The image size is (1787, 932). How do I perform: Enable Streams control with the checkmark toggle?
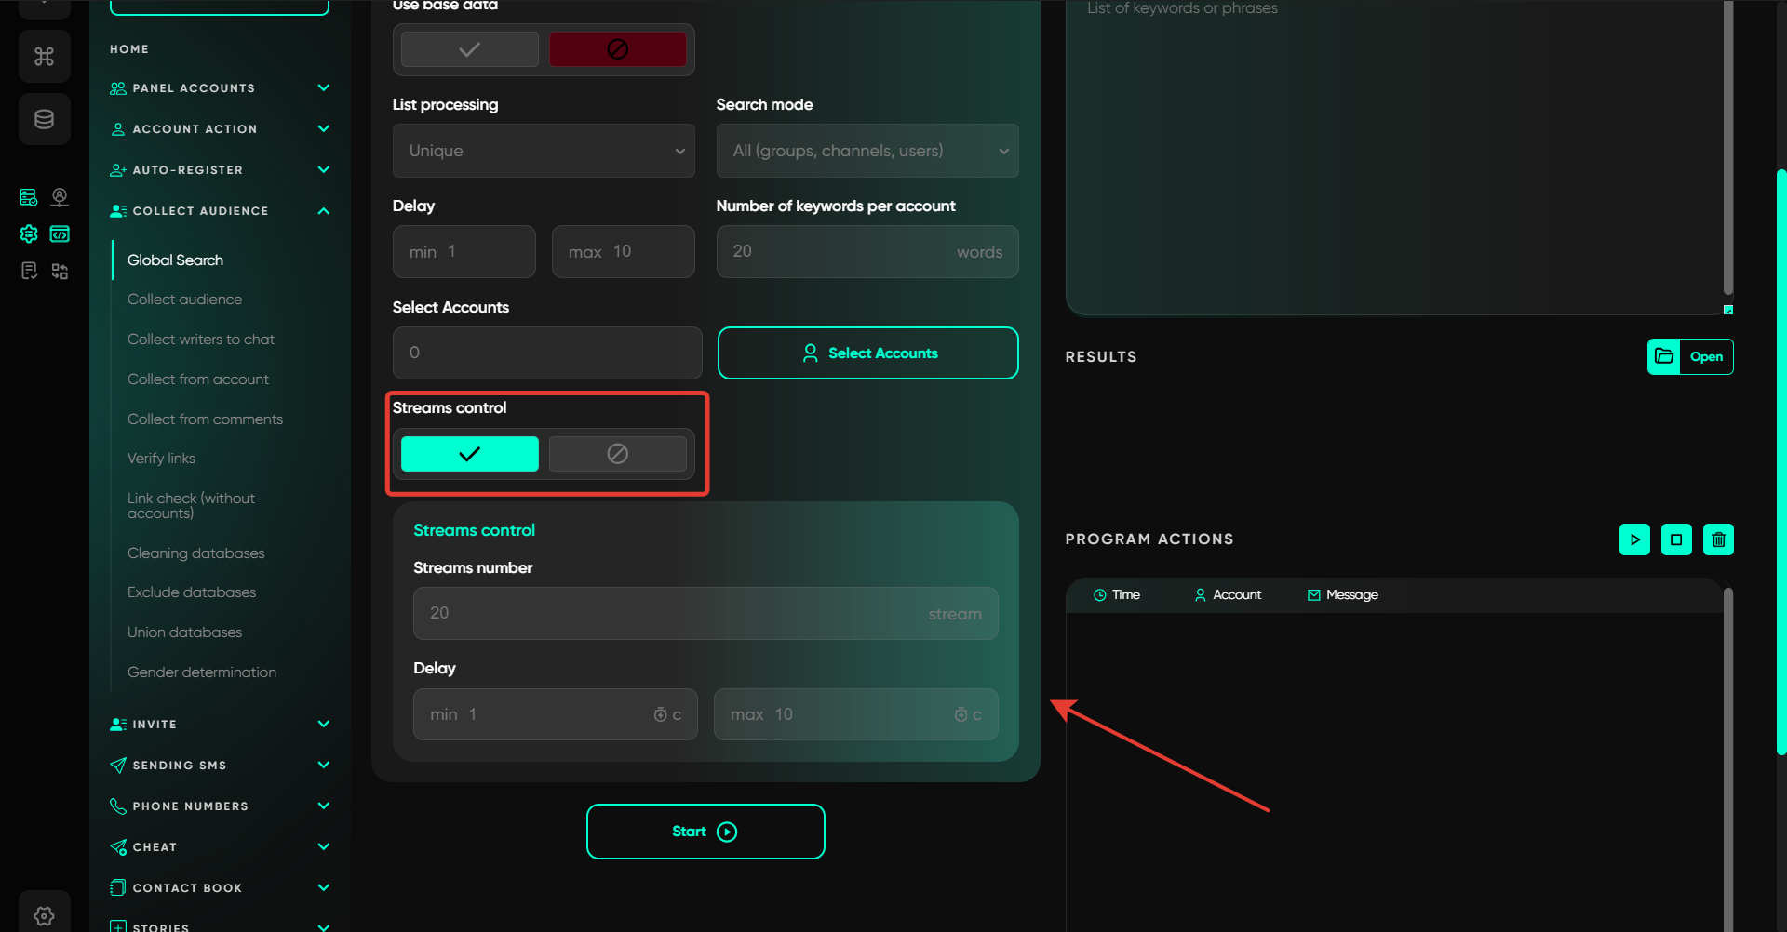pyautogui.click(x=469, y=454)
